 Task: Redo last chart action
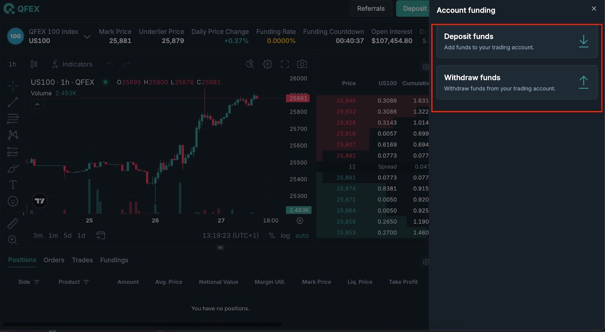pos(127,64)
